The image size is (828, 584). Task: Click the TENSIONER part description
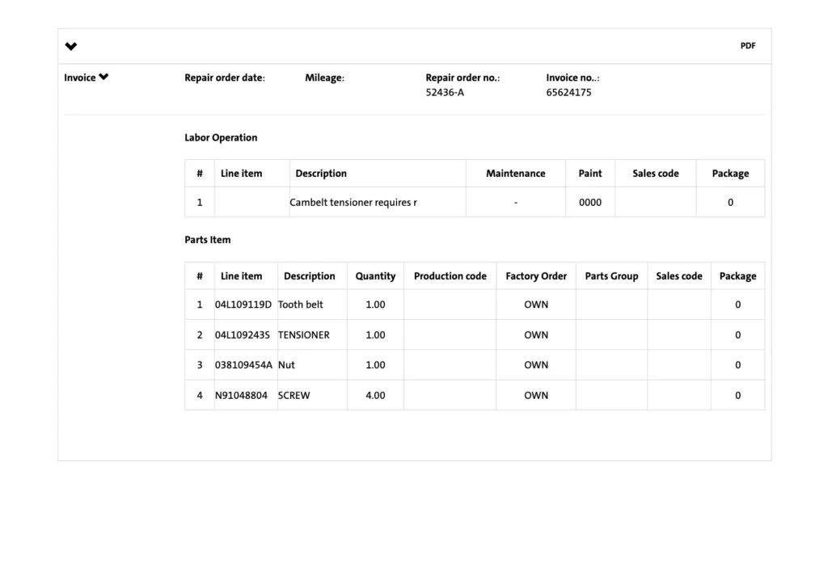(x=304, y=334)
